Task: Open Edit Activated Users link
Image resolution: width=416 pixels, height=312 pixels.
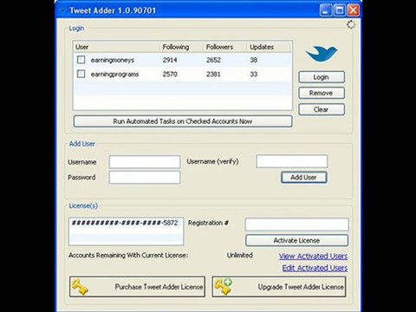Action: tap(315, 268)
